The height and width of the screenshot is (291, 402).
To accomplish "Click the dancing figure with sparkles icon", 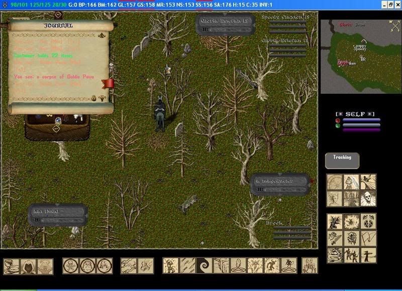I will click(170, 265).
